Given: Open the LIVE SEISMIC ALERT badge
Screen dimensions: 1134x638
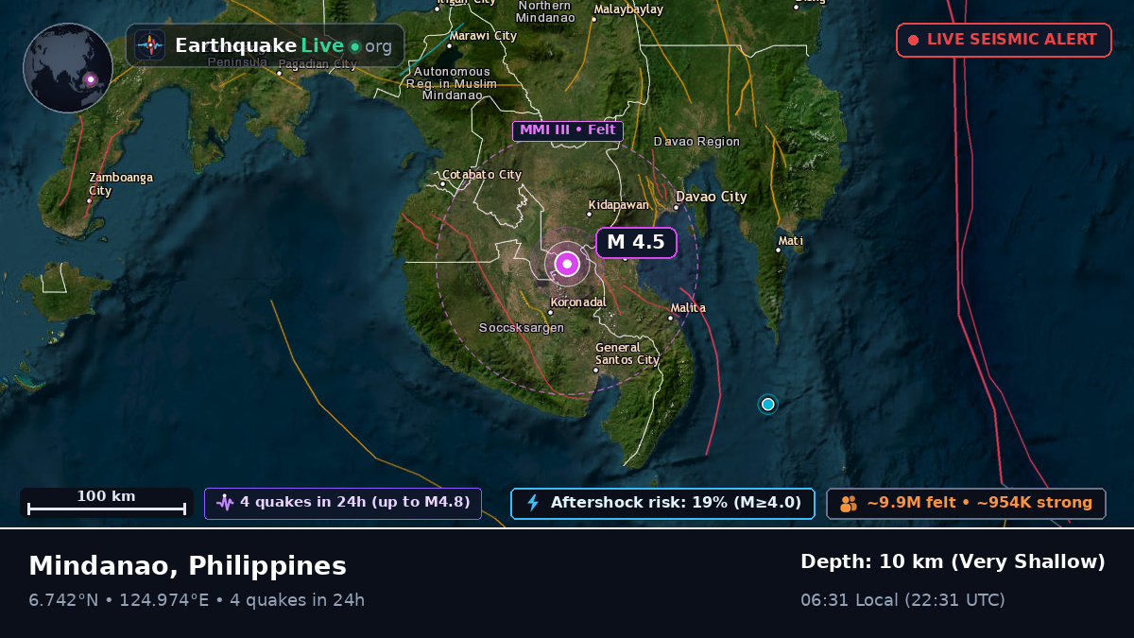Looking at the screenshot, I should click(1004, 40).
